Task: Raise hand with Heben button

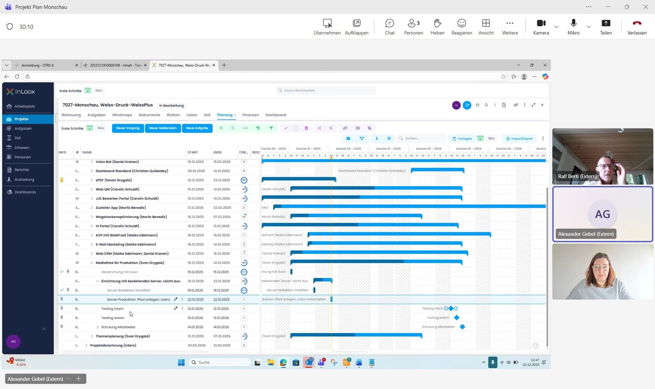Action: 437,27
